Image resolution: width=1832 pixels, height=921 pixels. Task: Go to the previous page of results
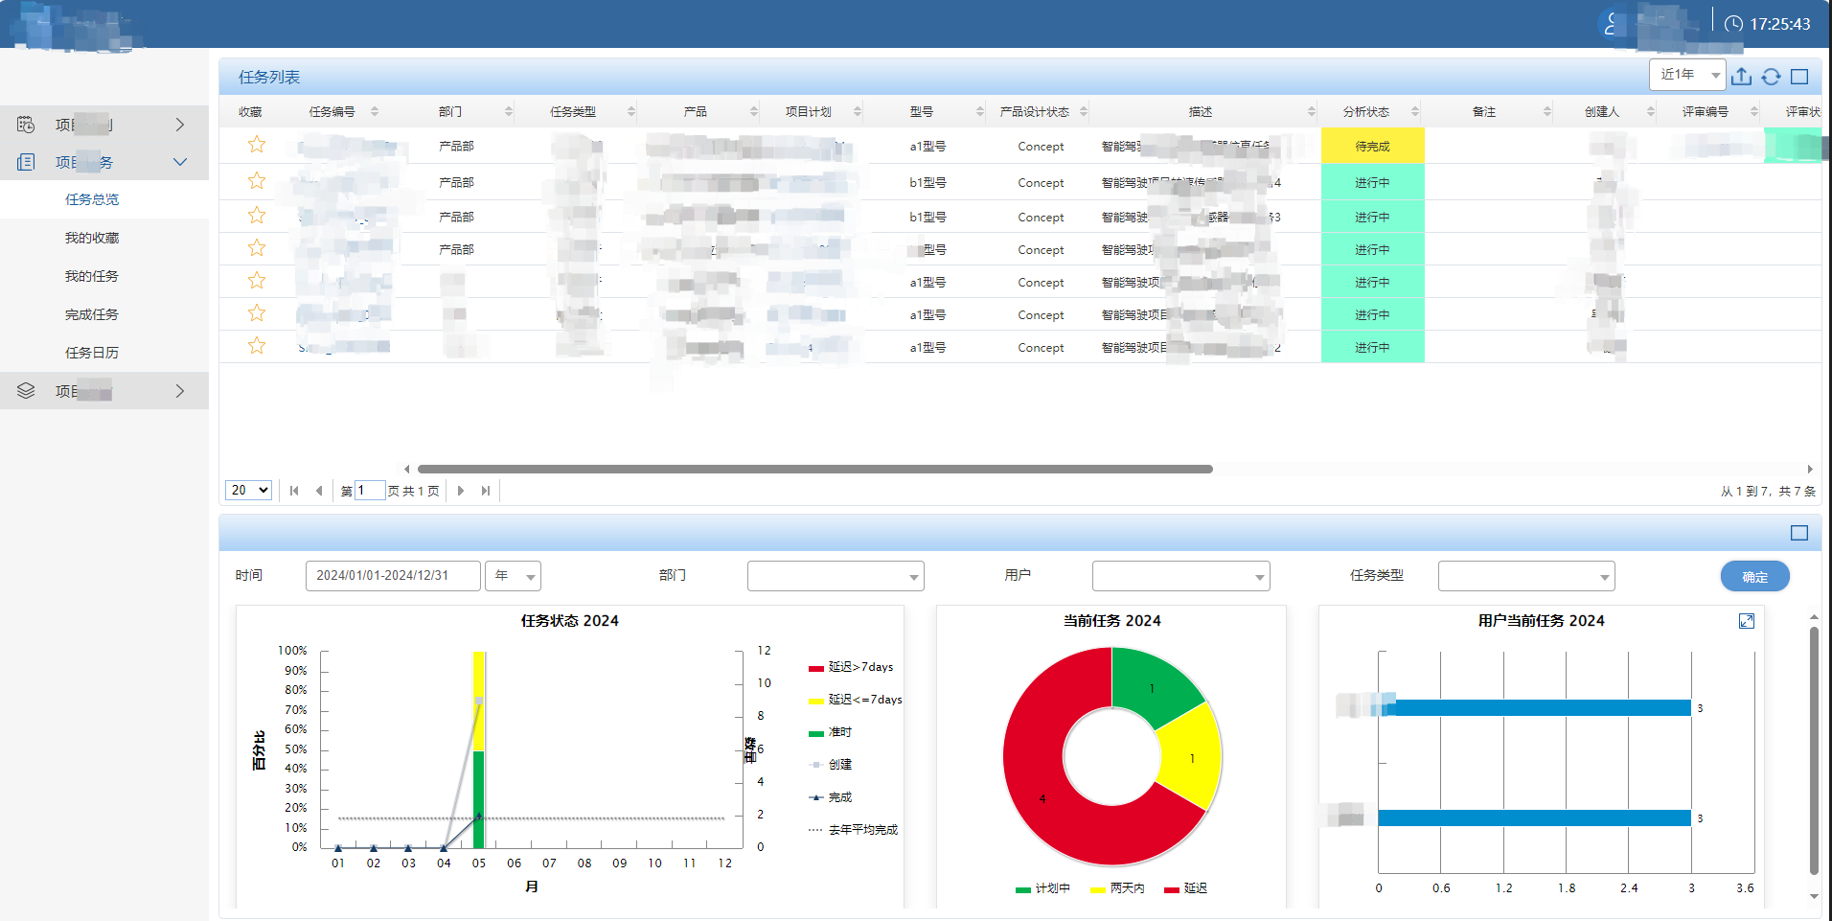click(x=319, y=491)
